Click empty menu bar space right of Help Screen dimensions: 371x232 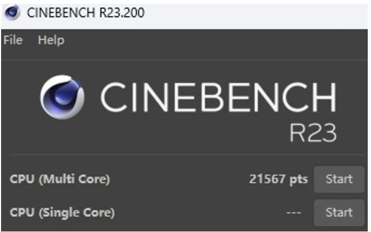click(217, 41)
